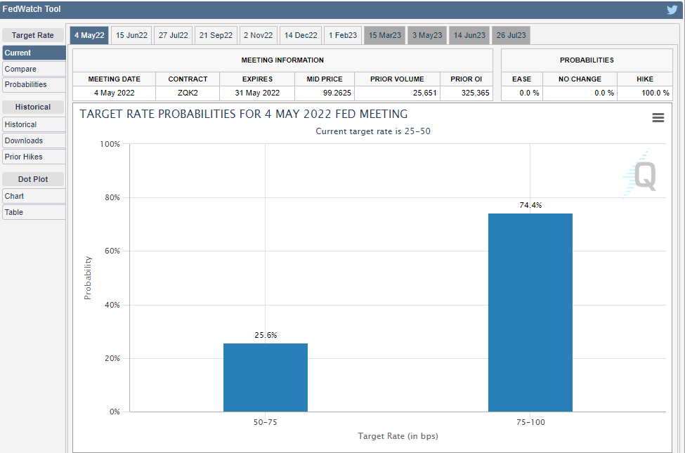Screen dimensions: 685x453
Task: Select the 21 Sep22 meeting tab
Action: [x=216, y=35]
